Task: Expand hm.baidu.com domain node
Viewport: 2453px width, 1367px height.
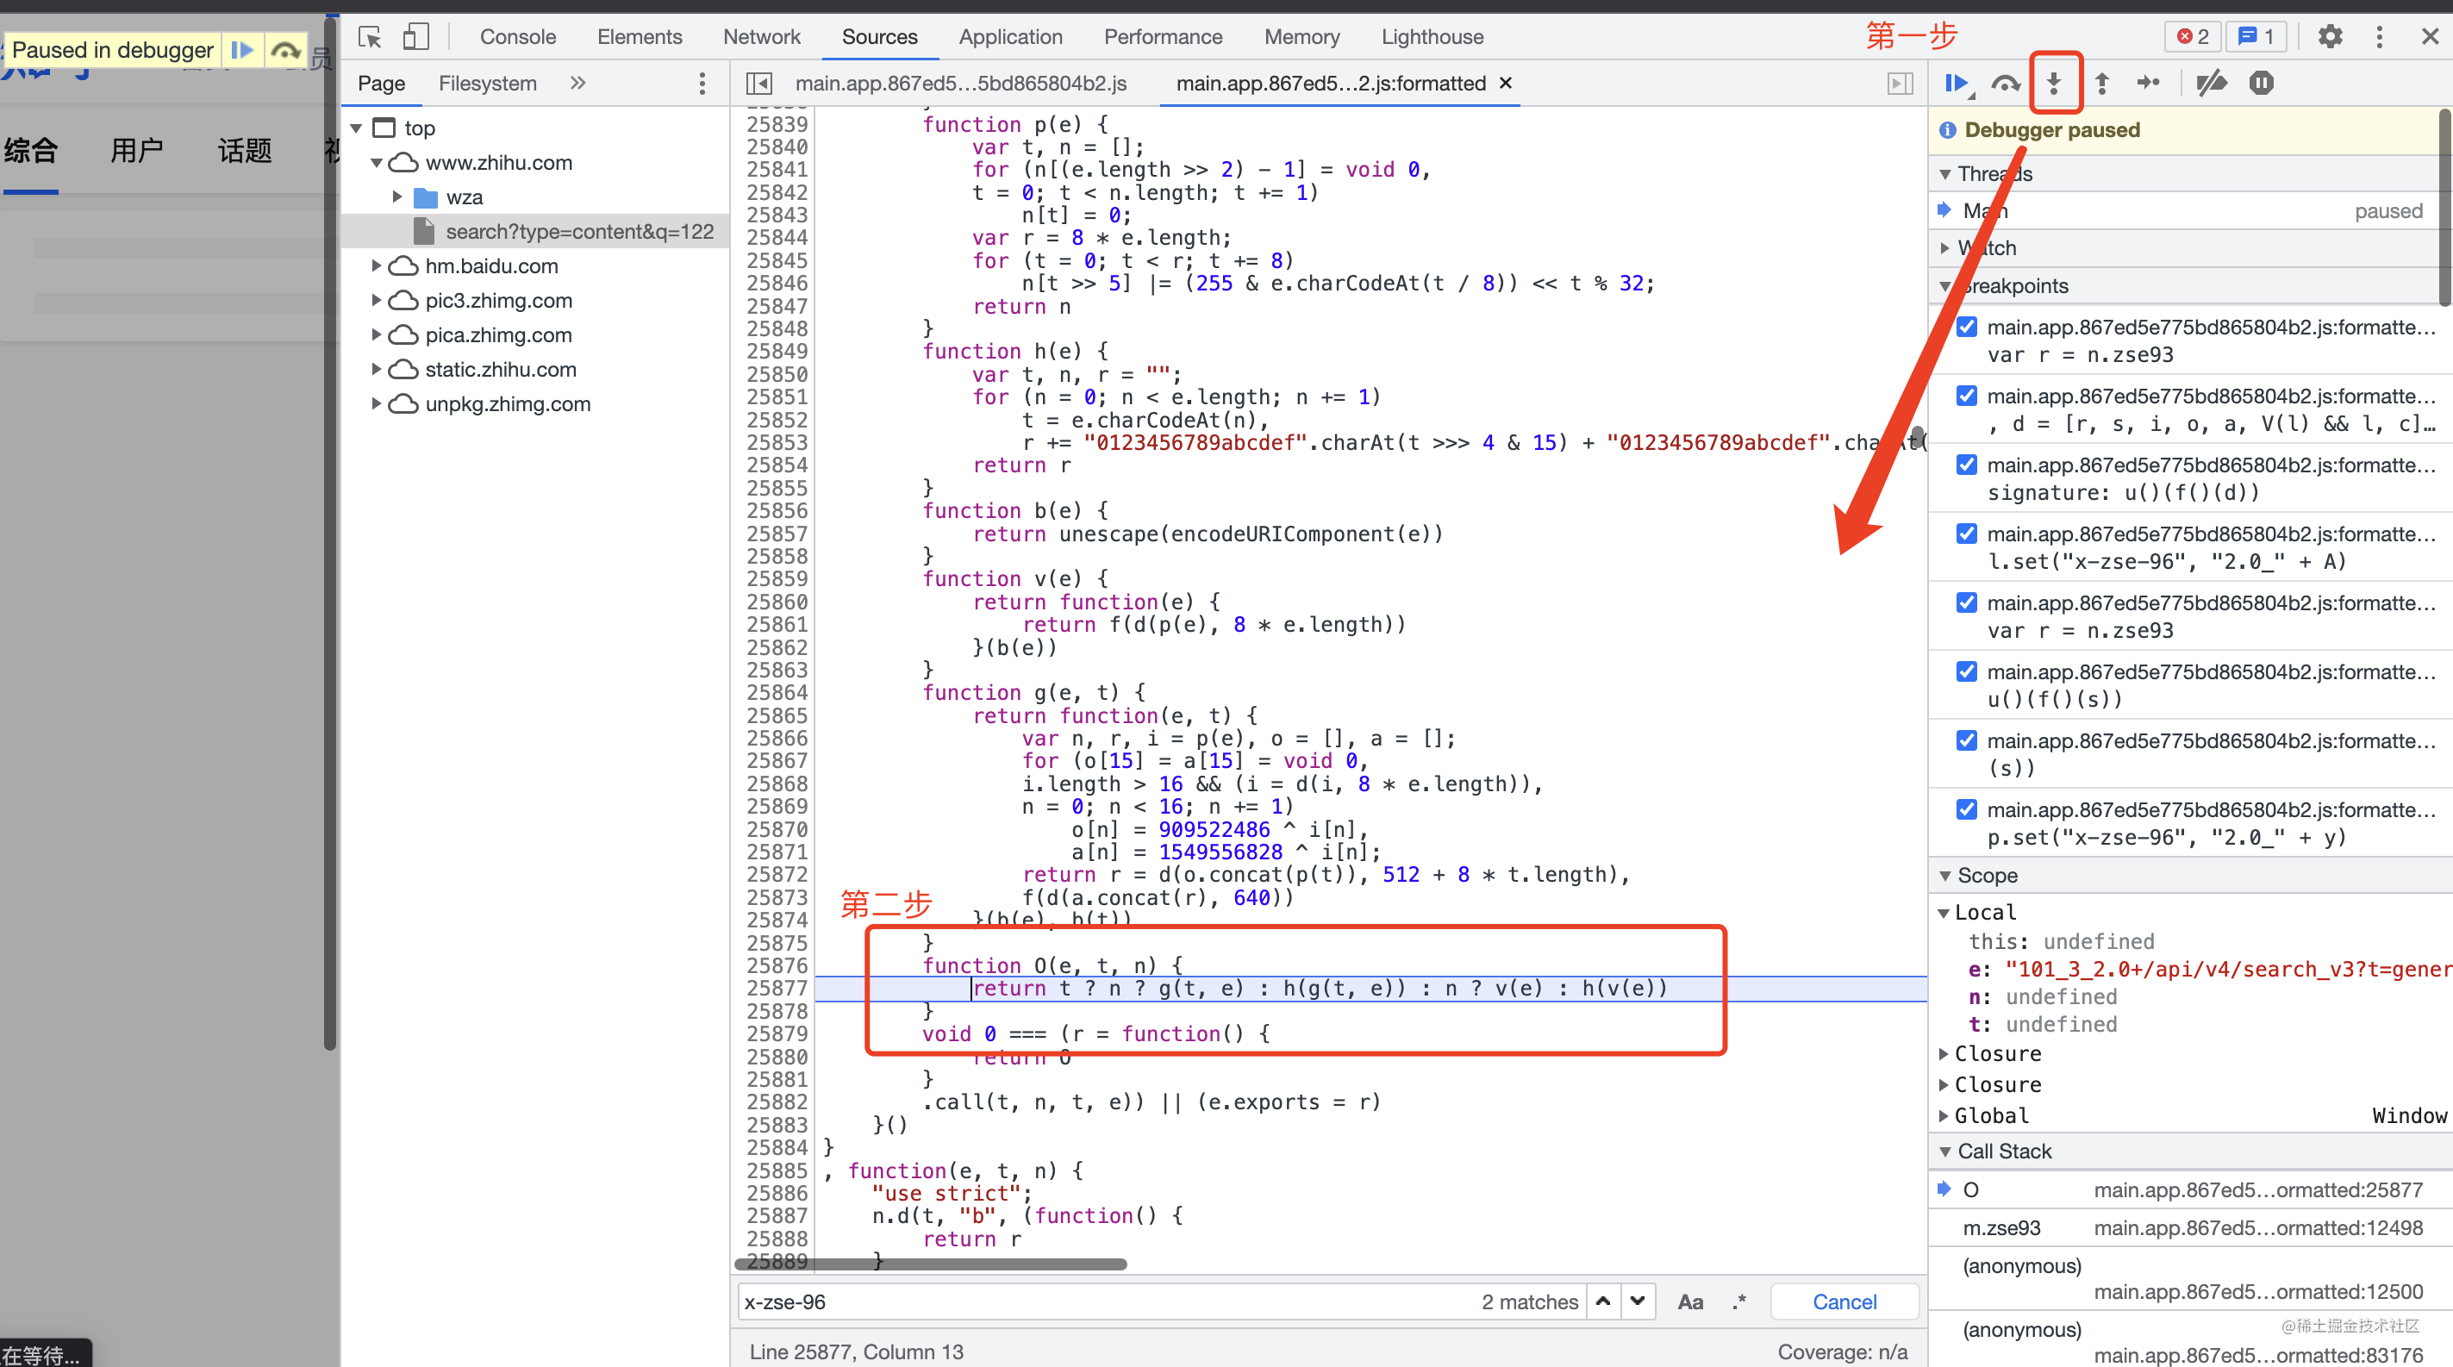Action: pyautogui.click(x=376, y=265)
